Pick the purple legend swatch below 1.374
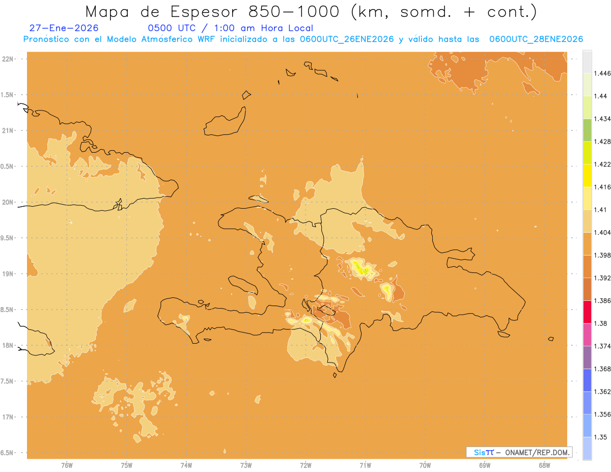The width and height of the screenshot is (611, 472). coord(587,357)
